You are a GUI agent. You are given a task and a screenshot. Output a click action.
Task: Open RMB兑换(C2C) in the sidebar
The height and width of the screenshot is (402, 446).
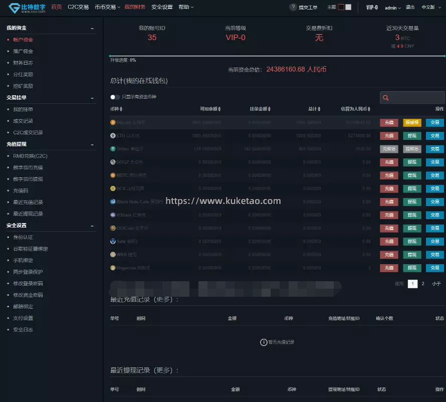tap(30, 156)
